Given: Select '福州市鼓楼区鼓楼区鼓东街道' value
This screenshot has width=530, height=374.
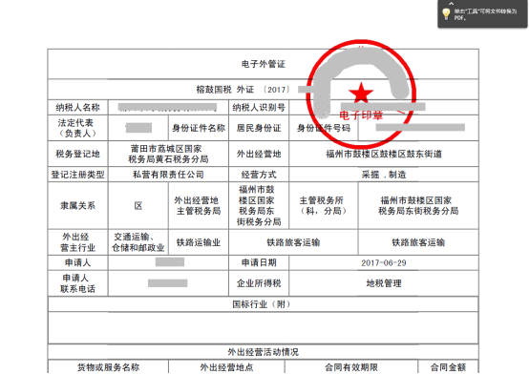Looking at the screenshot, I should [x=384, y=154].
